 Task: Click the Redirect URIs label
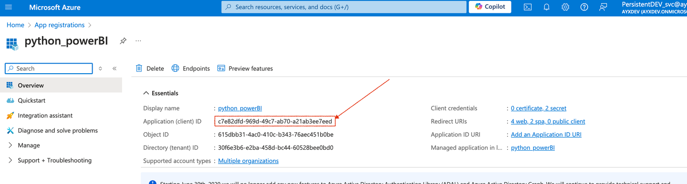[449, 122]
